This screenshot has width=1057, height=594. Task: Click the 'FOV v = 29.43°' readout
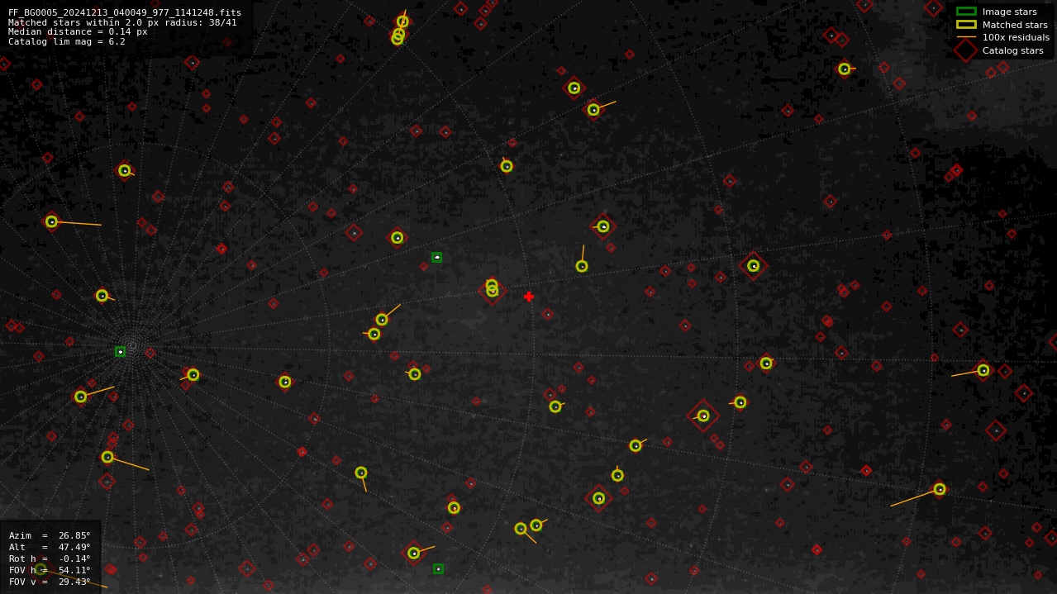(50, 582)
